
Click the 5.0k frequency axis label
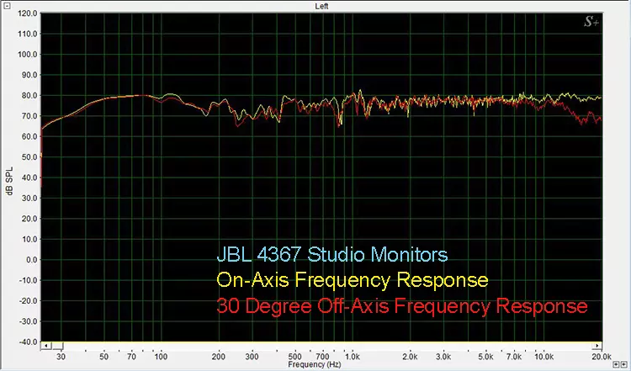point(485,357)
